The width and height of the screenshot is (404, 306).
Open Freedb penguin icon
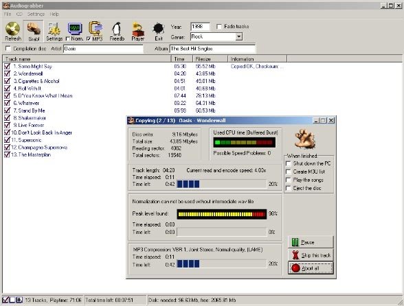[x=117, y=29]
